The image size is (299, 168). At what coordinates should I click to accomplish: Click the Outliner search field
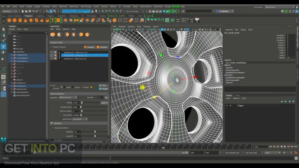[29, 33]
